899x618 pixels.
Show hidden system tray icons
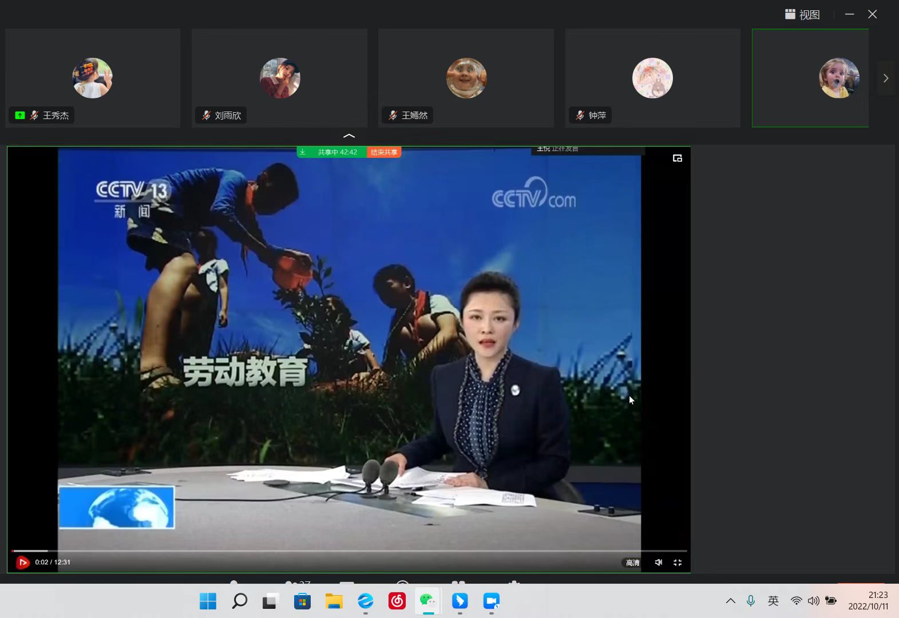730,601
